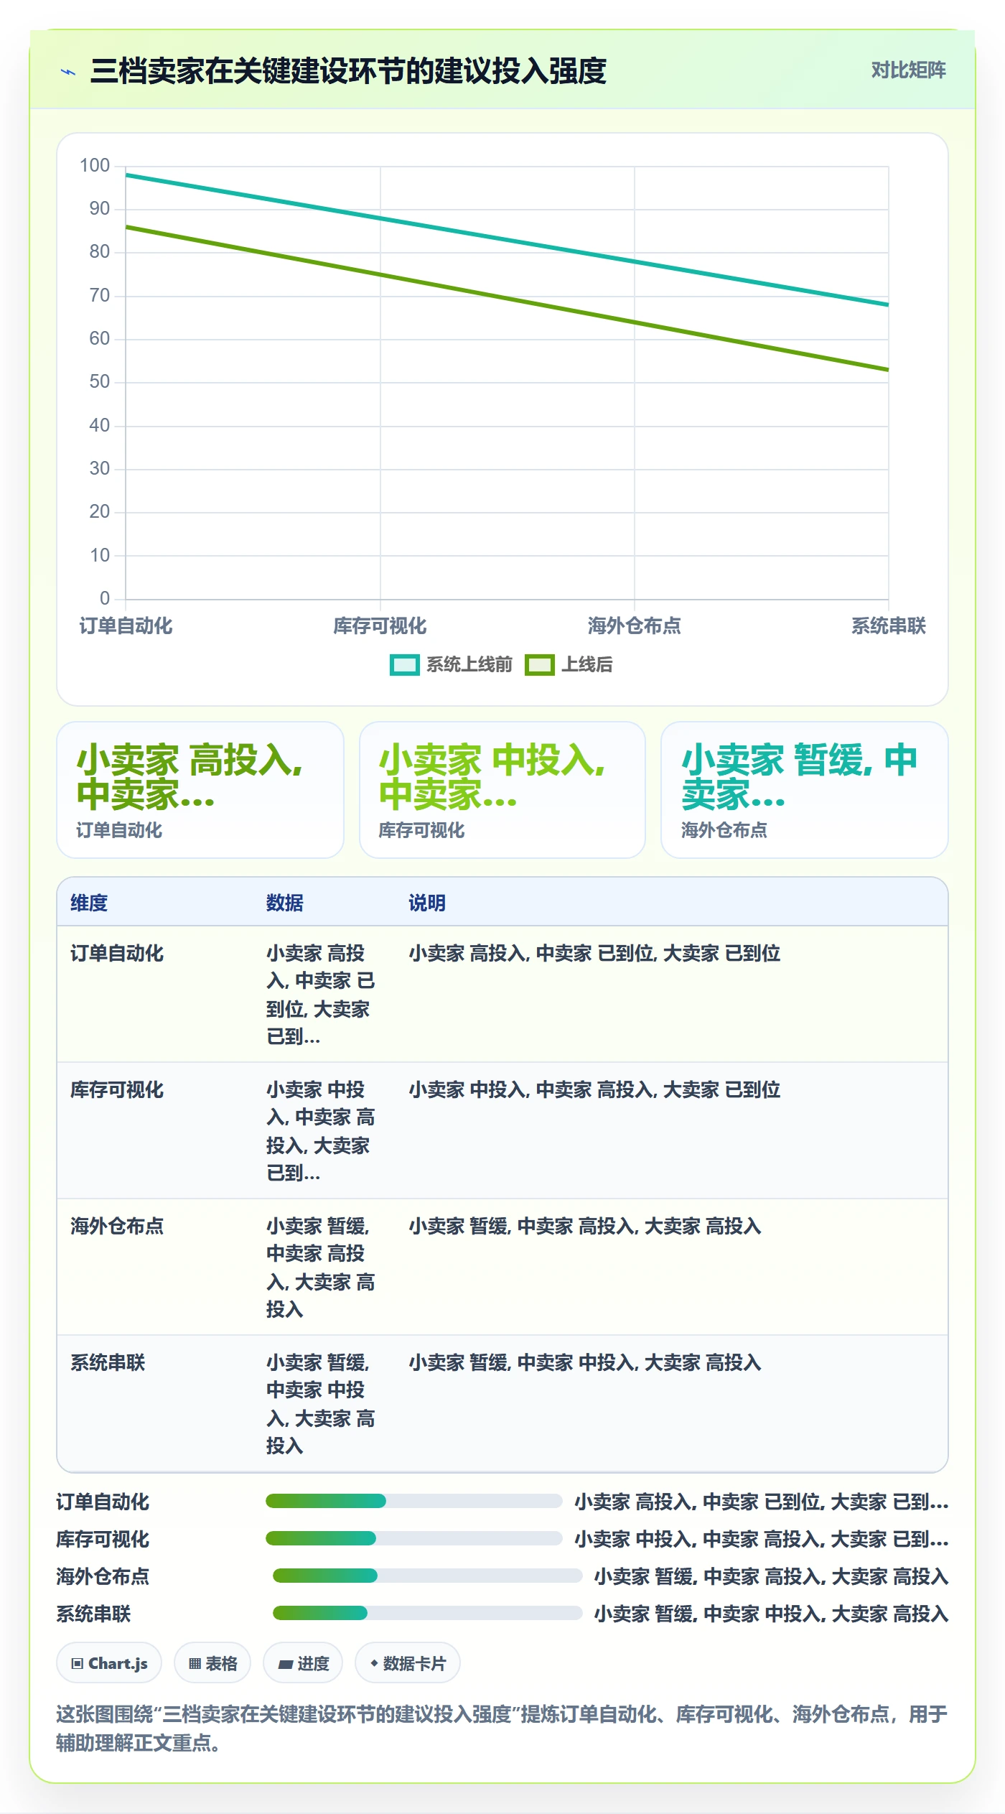This screenshot has height=1814, width=1005.
Task: Click the 对比矩阵 label in the header
Action: (908, 70)
